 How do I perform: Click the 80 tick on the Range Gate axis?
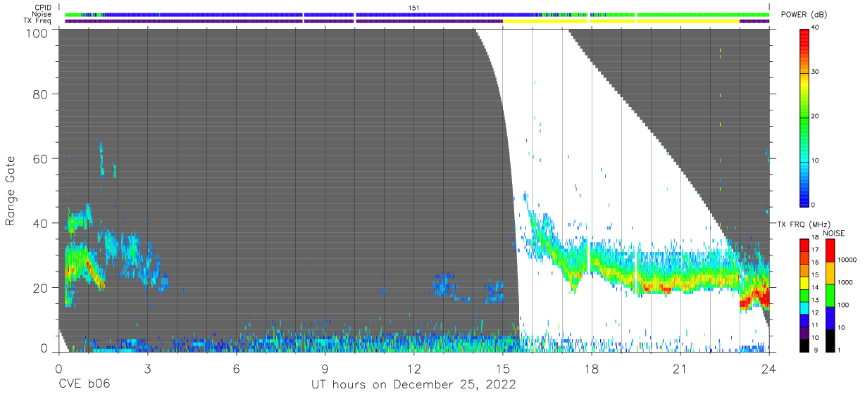click(41, 94)
